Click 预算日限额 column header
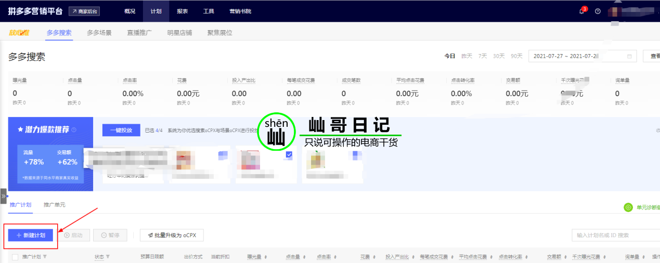The width and height of the screenshot is (660, 263). click(152, 257)
